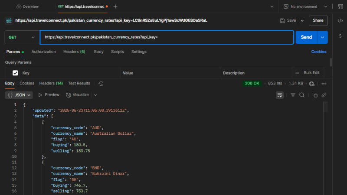The width and height of the screenshot is (347, 195).
Task: Expand the Visualize options chevron
Action: (95, 95)
